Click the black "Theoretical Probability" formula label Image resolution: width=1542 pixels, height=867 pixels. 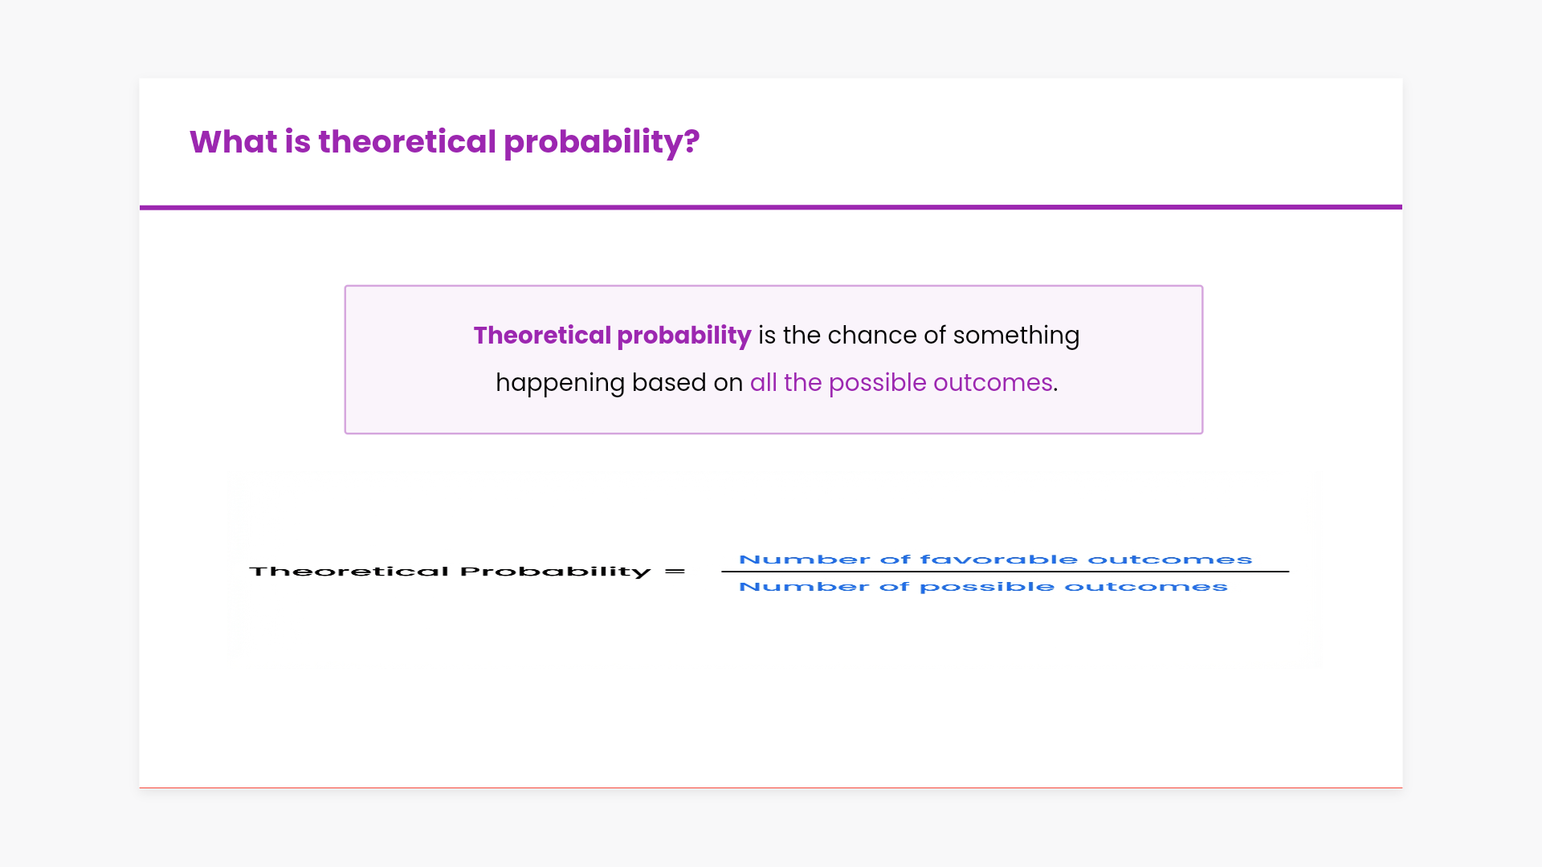click(x=450, y=572)
